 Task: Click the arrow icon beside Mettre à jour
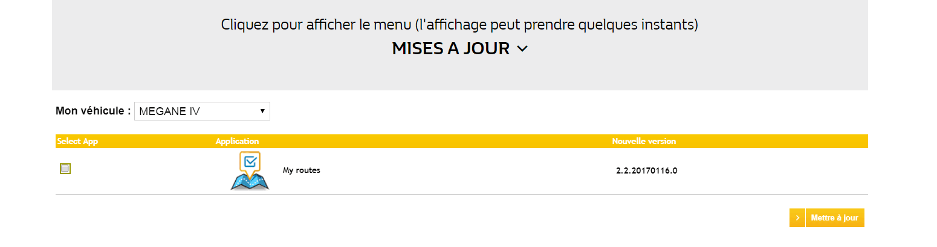click(x=797, y=218)
